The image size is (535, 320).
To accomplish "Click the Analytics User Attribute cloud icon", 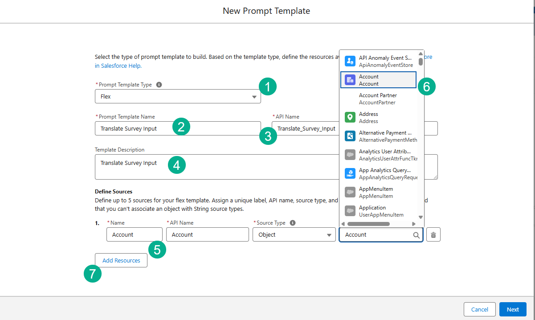I will pos(350,155).
